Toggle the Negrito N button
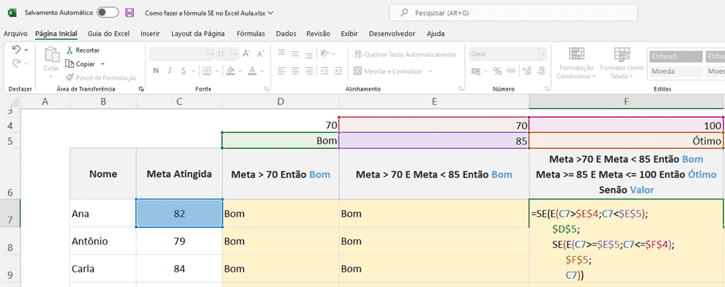 coord(156,71)
